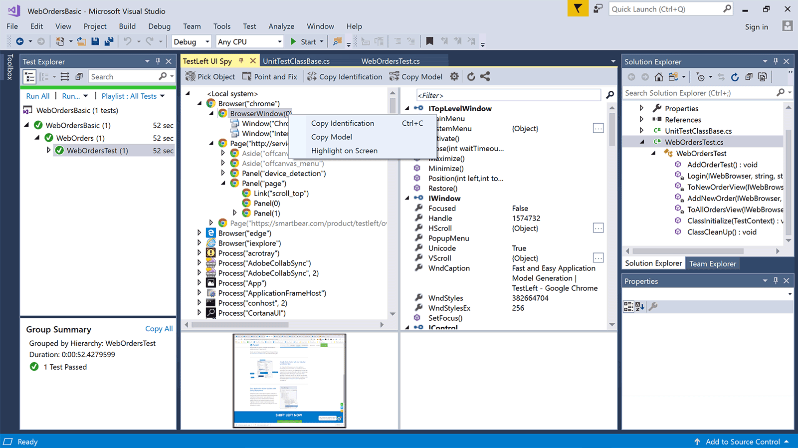Click the Point and Fix tool
Screen dimensions: 798x448
click(x=269, y=76)
